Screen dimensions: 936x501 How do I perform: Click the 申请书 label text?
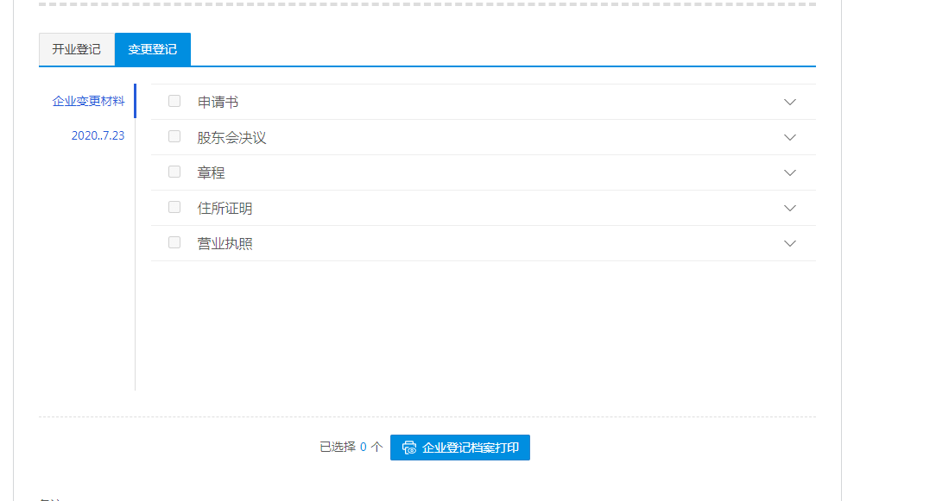point(218,102)
